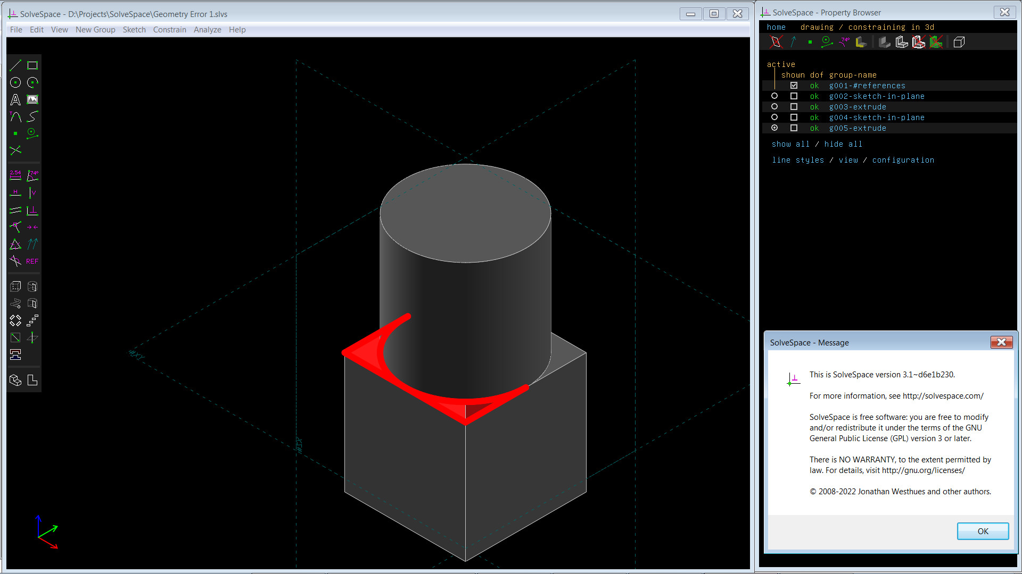Apply a Perpendicular constraint
This screenshot has height=574, width=1022.
point(32,210)
